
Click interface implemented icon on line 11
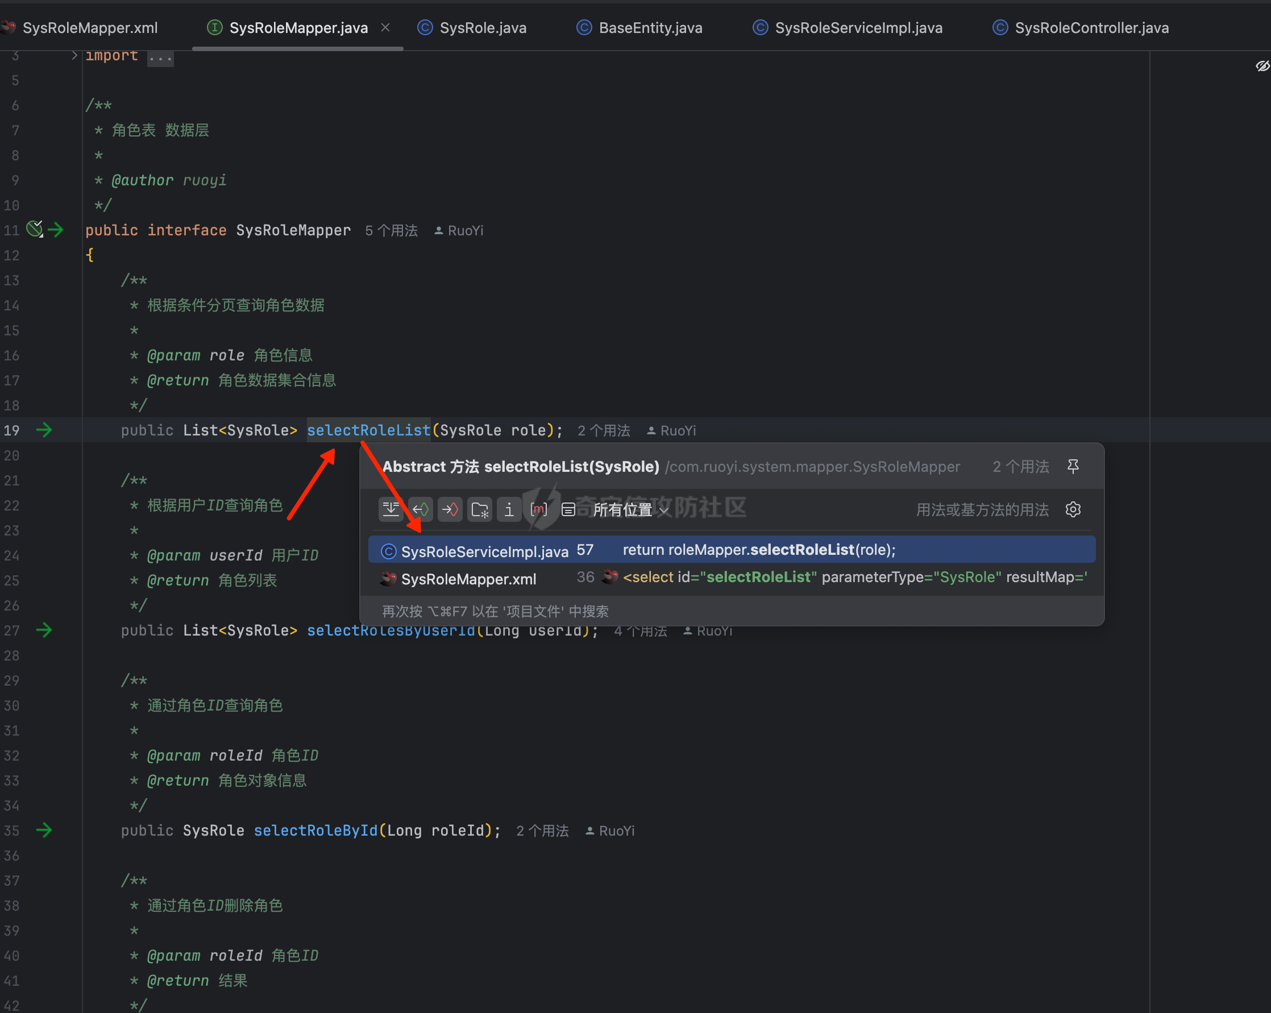[35, 229]
